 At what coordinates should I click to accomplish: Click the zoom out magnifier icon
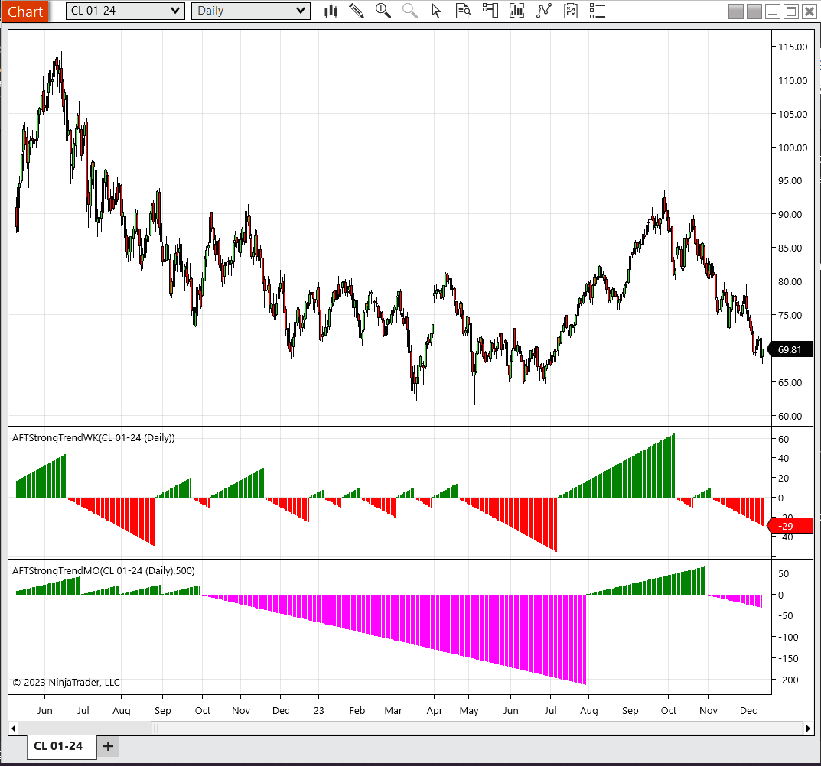click(x=410, y=11)
